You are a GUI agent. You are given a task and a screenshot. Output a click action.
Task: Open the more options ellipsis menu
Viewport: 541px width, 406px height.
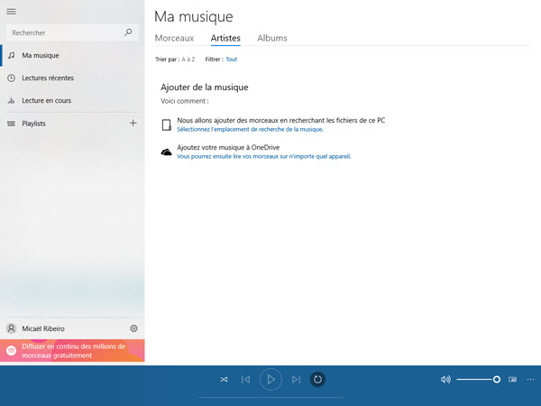(x=530, y=380)
